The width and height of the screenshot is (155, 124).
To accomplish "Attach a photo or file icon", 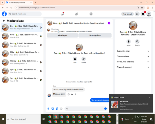I will pyautogui.click(x=53, y=108).
